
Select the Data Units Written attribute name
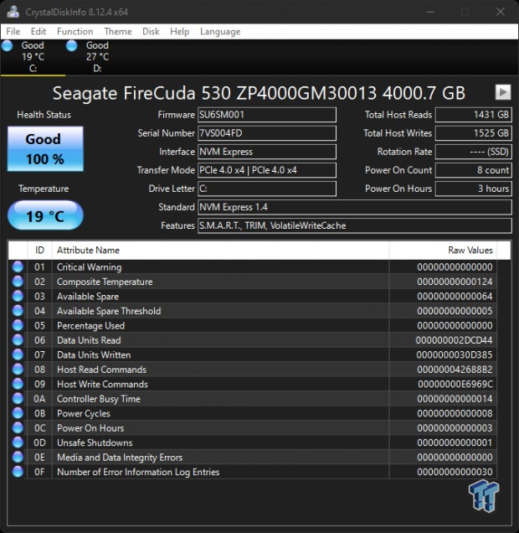tap(94, 354)
